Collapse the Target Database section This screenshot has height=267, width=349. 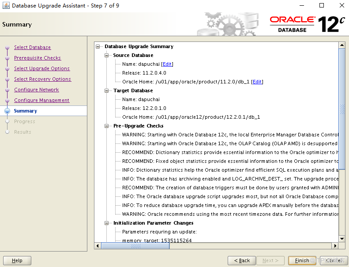107,90
